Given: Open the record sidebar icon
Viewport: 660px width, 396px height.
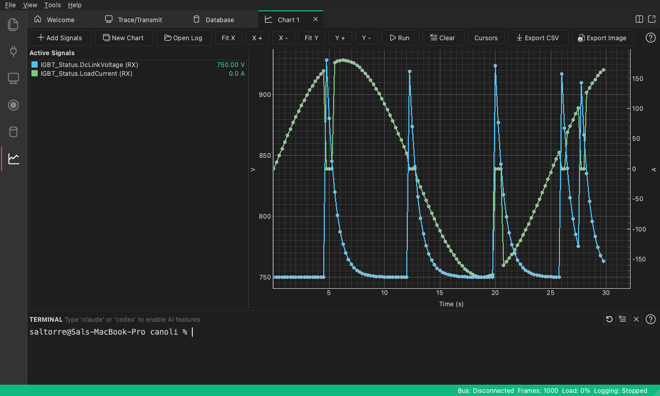Looking at the screenshot, I should 13,105.
